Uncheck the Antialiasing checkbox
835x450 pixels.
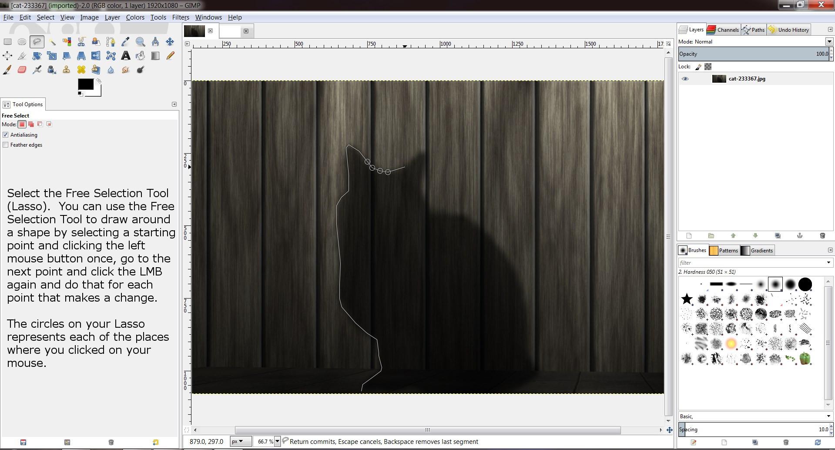pyautogui.click(x=6, y=135)
